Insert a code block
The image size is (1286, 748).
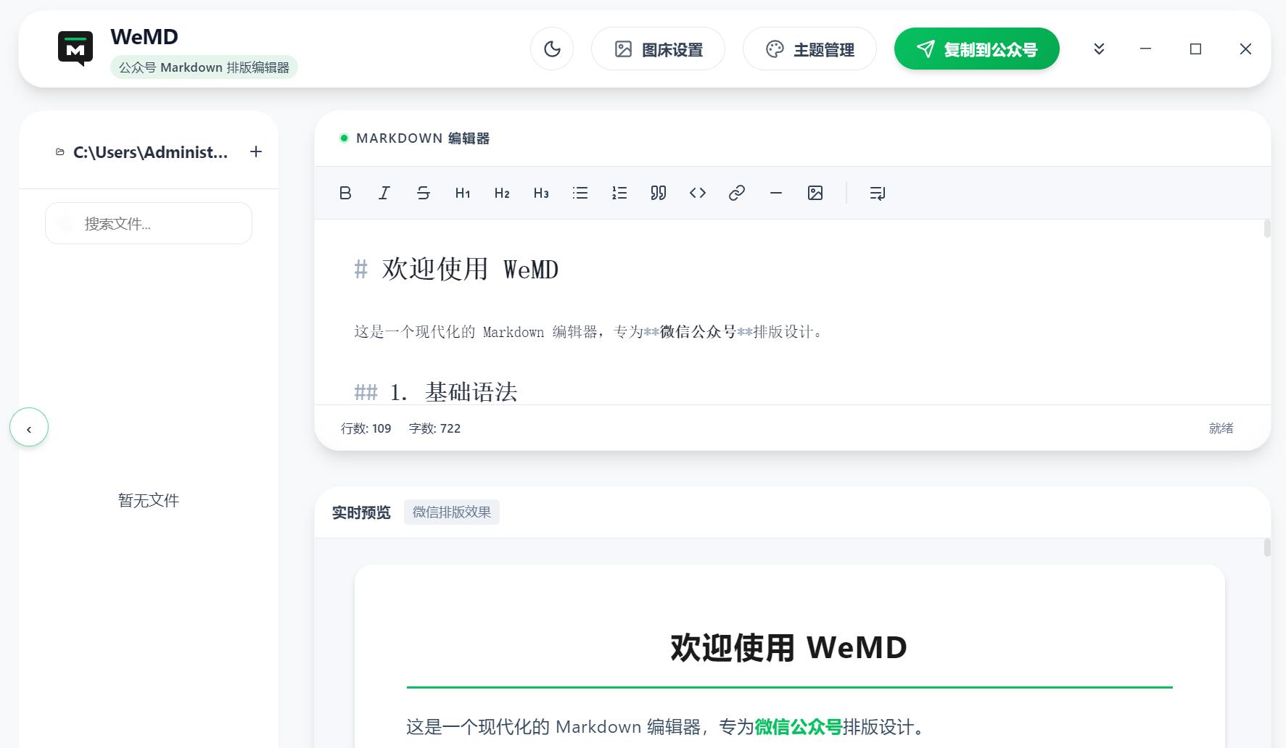(698, 193)
